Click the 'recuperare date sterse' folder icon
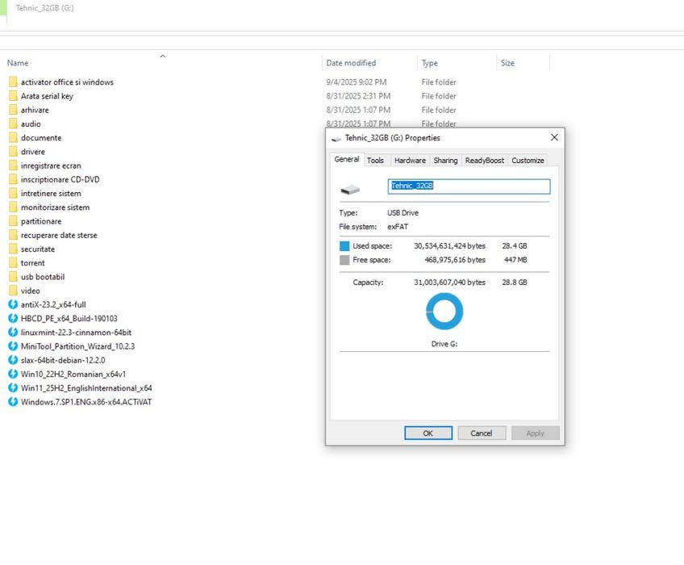The height and width of the screenshot is (565, 684). pyautogui.click(x=13, y=235)
